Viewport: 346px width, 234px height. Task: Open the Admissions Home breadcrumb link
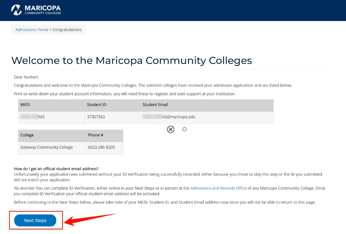[x=32, y=30]
